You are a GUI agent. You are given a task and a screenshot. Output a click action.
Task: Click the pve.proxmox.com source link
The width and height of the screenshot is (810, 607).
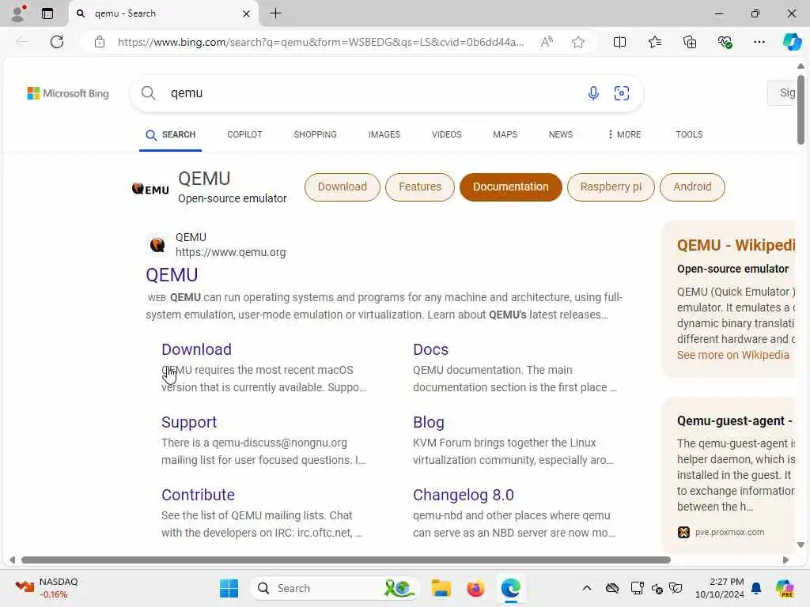pos(729,532)
